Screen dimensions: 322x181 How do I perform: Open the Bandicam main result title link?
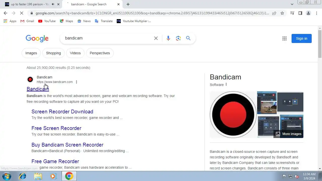point(38,89)
